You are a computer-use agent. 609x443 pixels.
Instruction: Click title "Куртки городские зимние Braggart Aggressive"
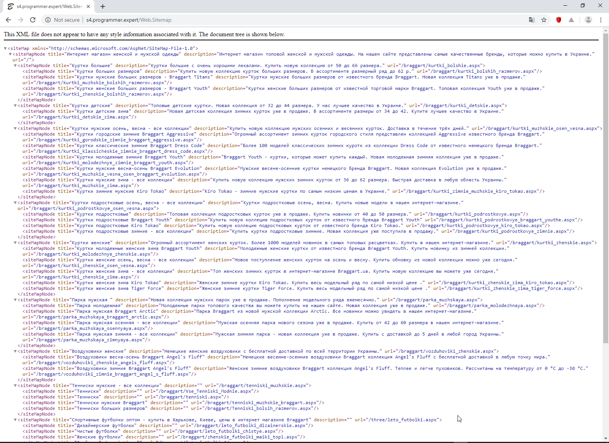pyautogui.click(x=135, y=134)
